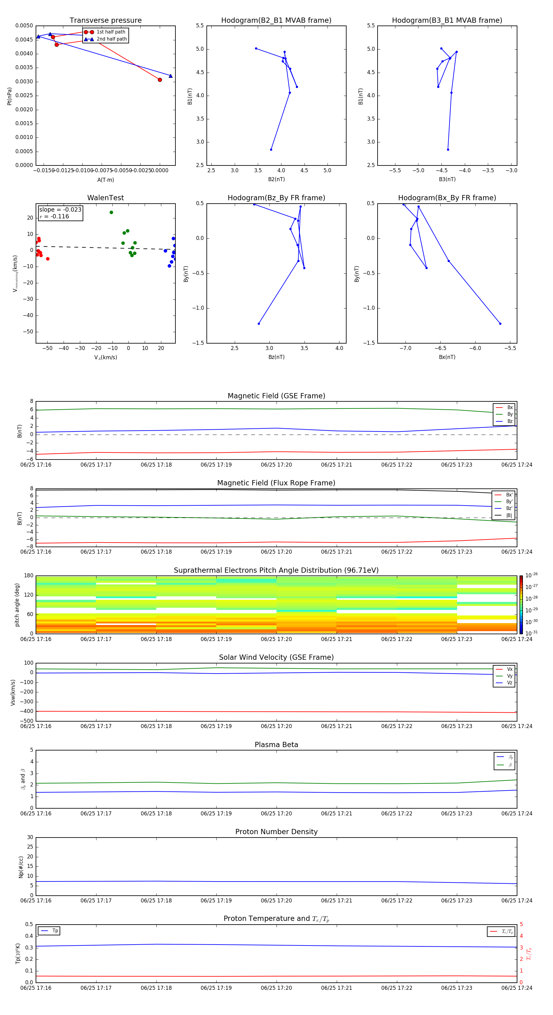Click the rightmost blue triangle in Transverse pressure
The width and height of the screenshot is (553, 1015).
tap(171, 76)
